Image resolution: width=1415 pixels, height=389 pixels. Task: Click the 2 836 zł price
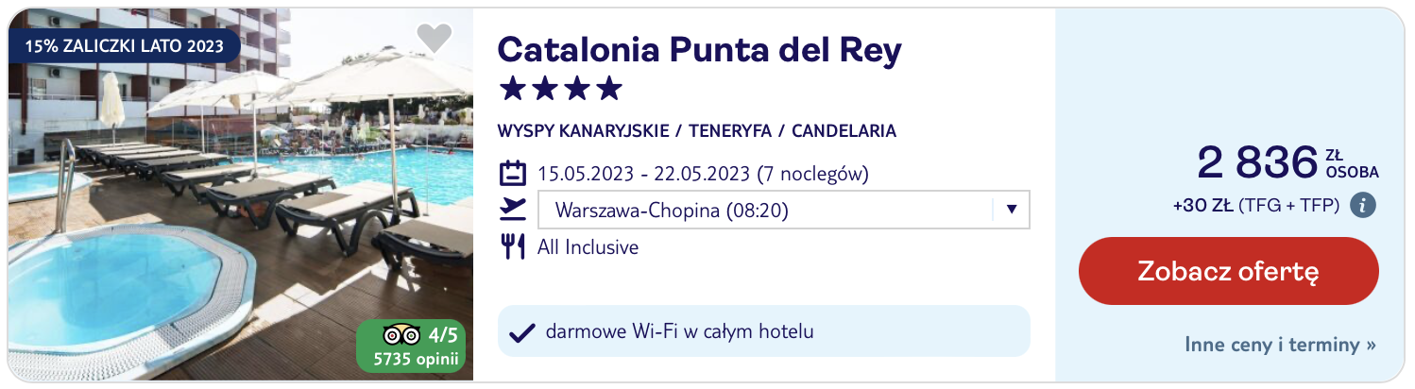pos(1287,163)
